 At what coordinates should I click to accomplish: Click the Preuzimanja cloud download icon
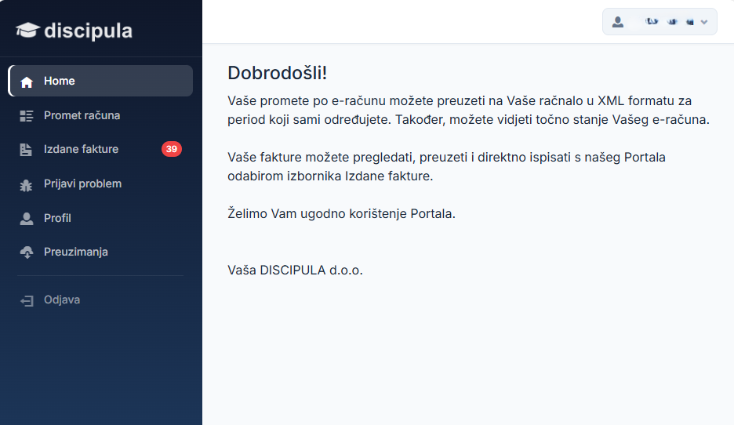tap(27, 252)
